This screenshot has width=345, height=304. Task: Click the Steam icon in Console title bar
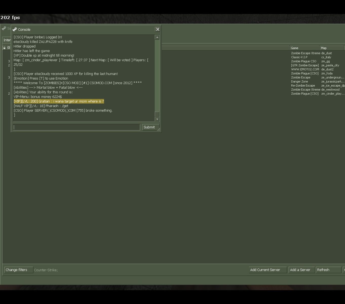(15, 29)
